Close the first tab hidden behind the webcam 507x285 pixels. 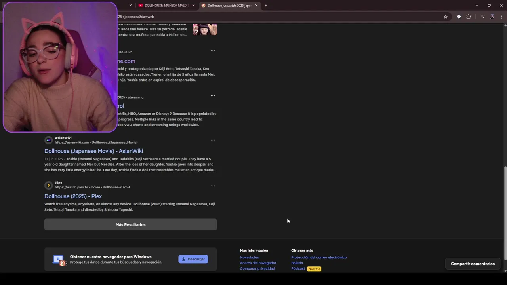130,5
